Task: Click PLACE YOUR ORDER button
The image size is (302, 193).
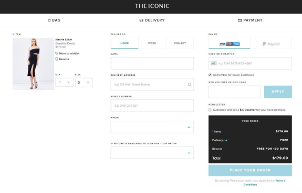Action: point(250,170)
